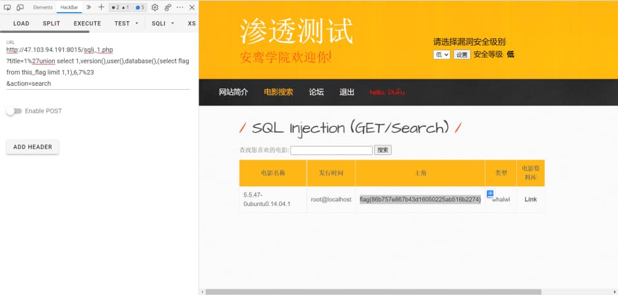
Task: Click the 设置 set-level button
Action: point(462,54)
